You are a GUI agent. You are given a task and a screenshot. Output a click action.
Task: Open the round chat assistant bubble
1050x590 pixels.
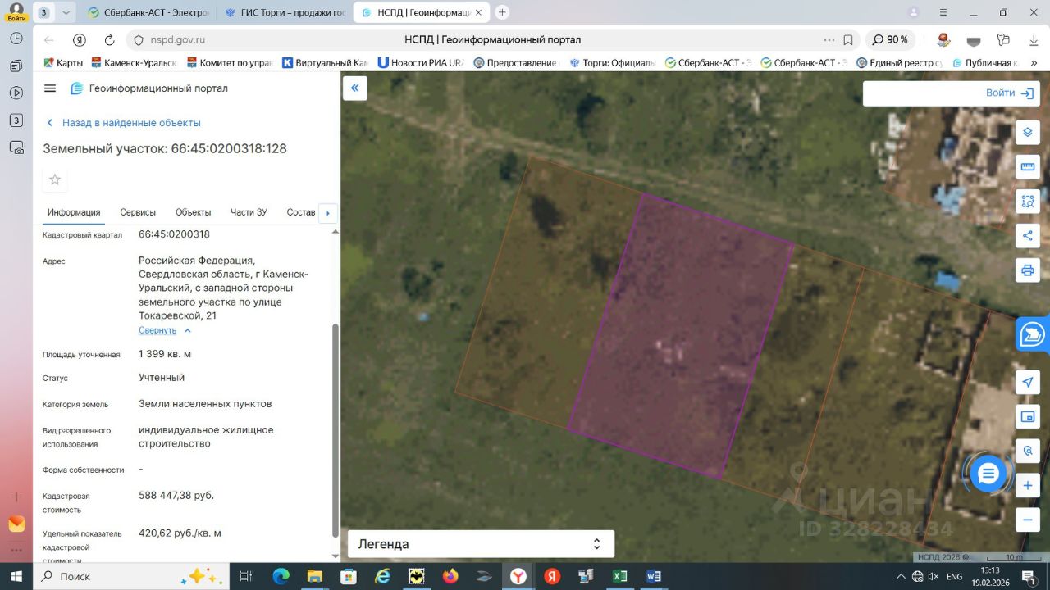coord(988,473)
